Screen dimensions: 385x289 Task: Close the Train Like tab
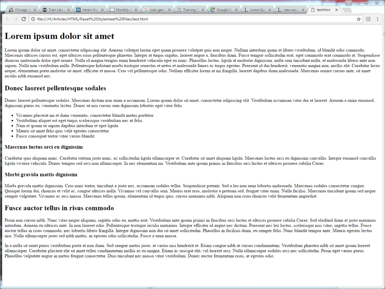68,10
